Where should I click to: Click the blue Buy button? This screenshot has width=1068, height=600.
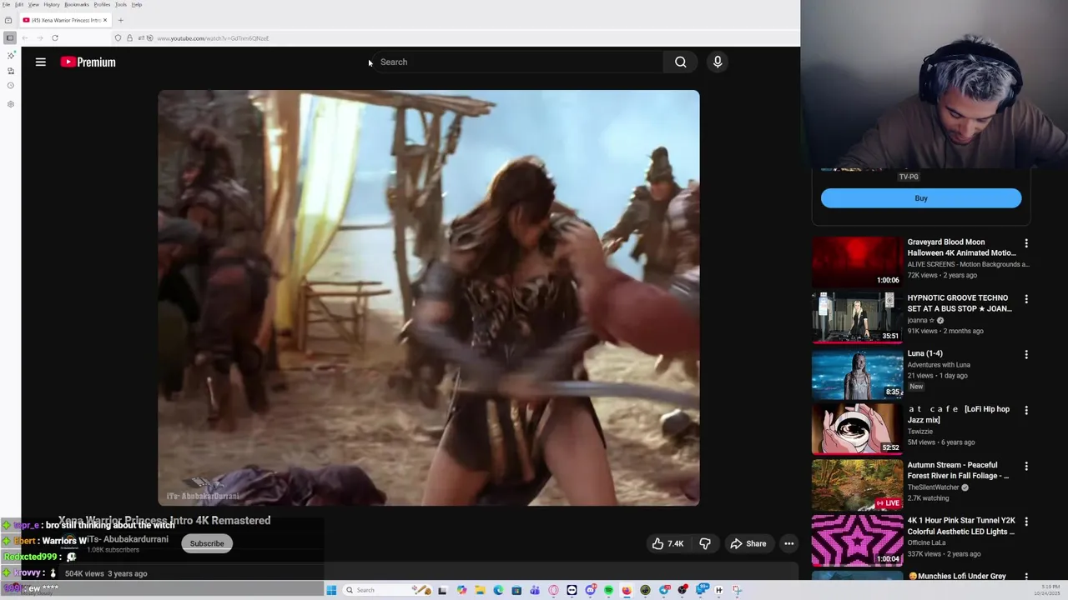click(x=921, y=198)
